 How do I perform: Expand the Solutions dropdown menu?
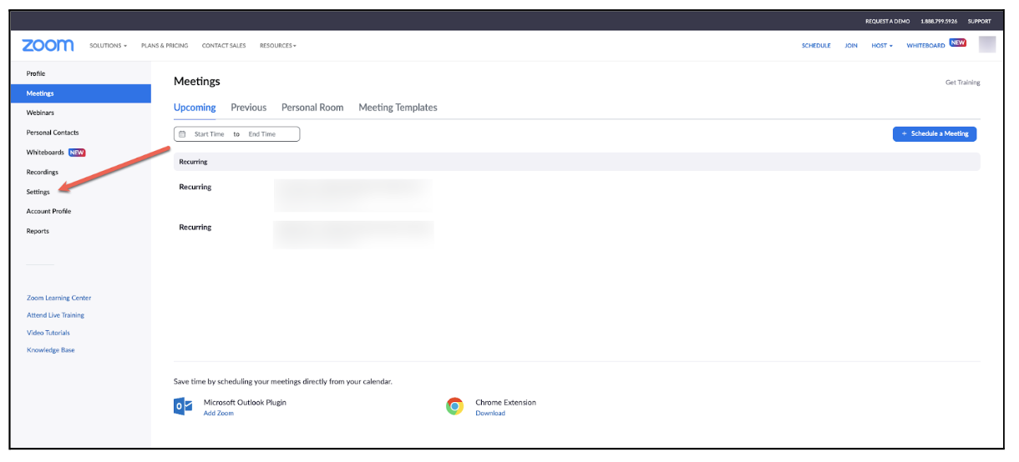coord(108,46)
